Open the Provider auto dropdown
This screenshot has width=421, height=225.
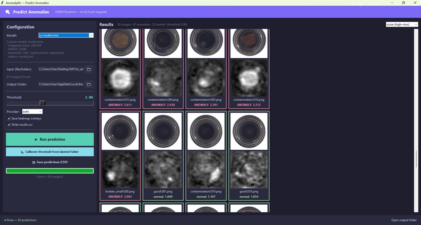pos(32,112)
